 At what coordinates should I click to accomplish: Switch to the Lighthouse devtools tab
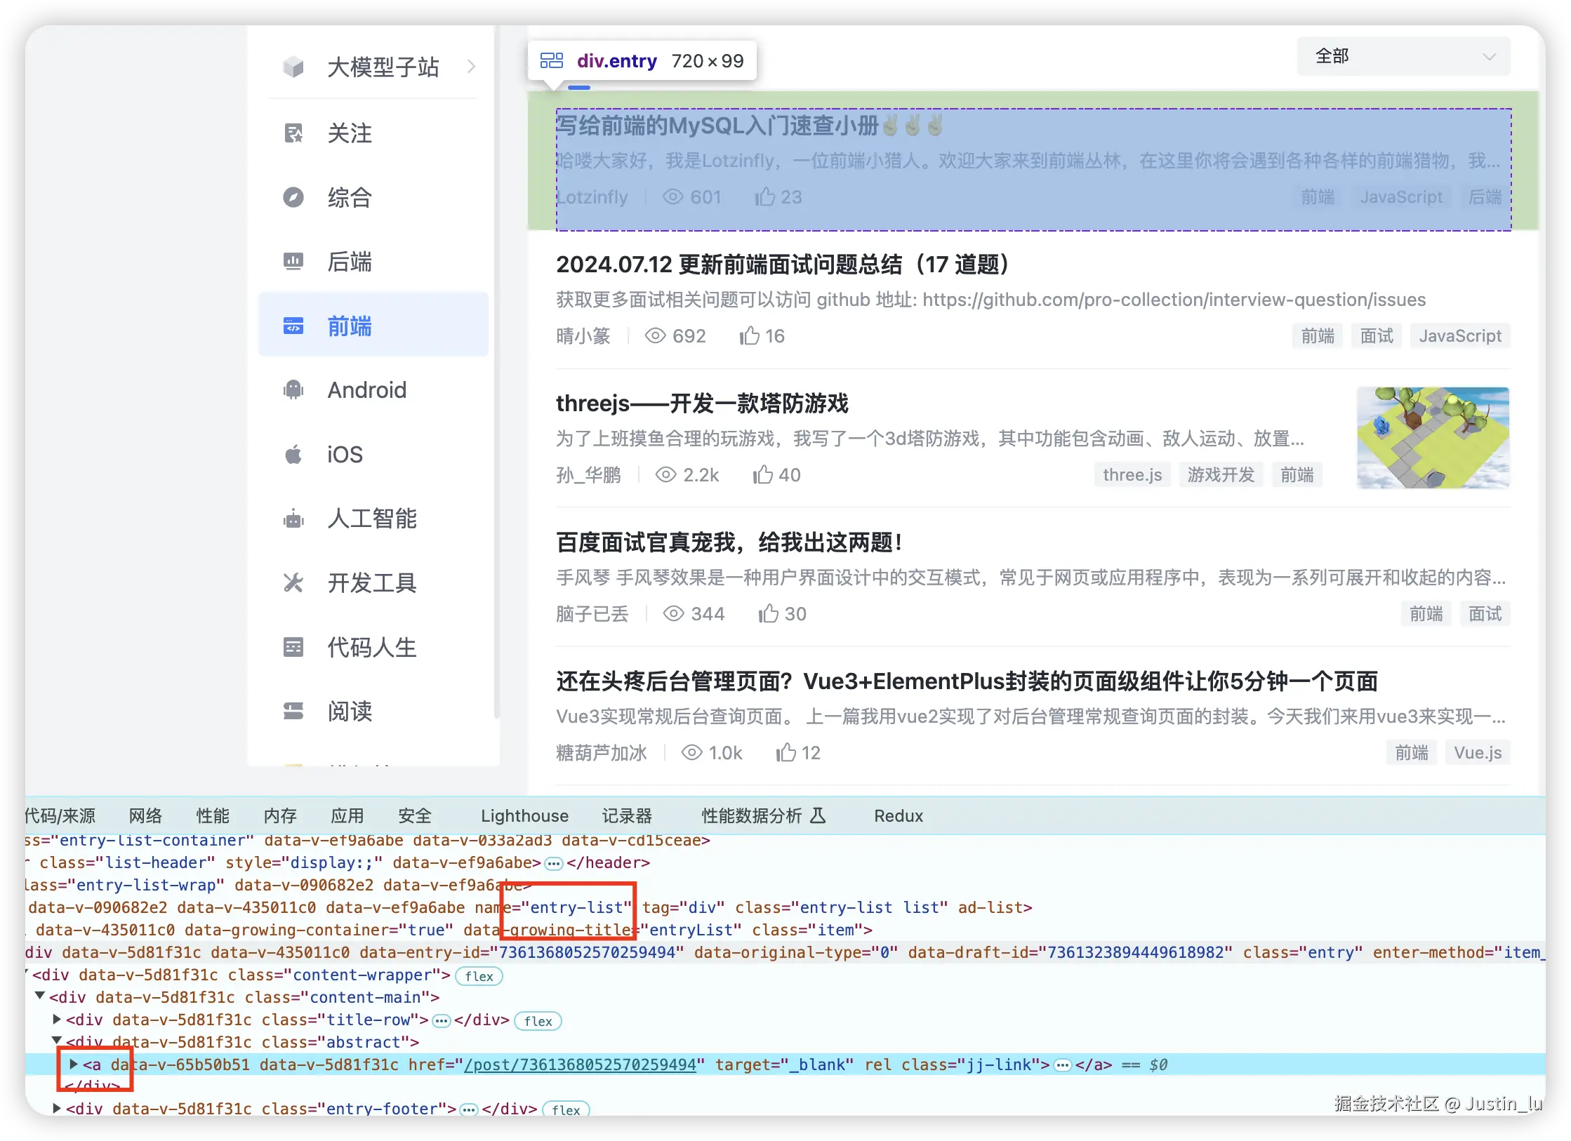[524, 815]
